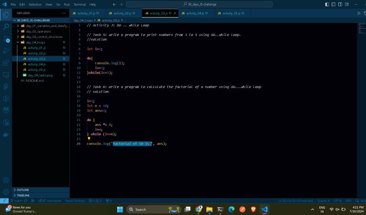Click the Spaces: 4 indentation setting
The height and width of the screenshot is (215, 366).
(x=323, y=200)
